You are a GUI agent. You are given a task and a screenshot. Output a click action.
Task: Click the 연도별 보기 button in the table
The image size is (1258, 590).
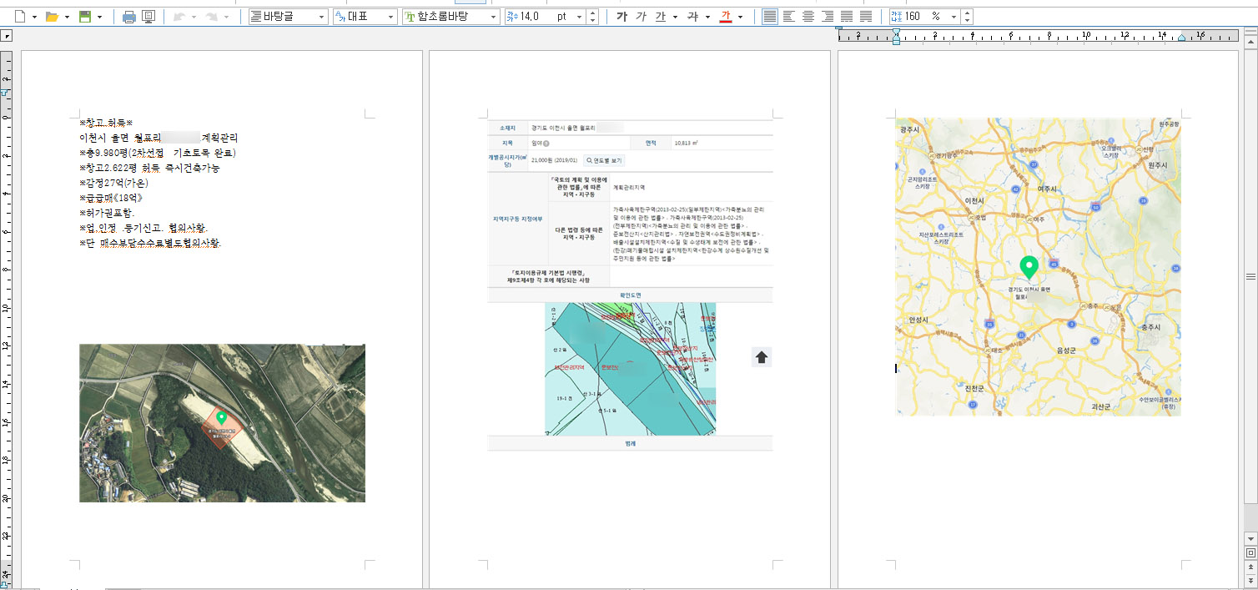pyautogui.click(x=603, y=160)
